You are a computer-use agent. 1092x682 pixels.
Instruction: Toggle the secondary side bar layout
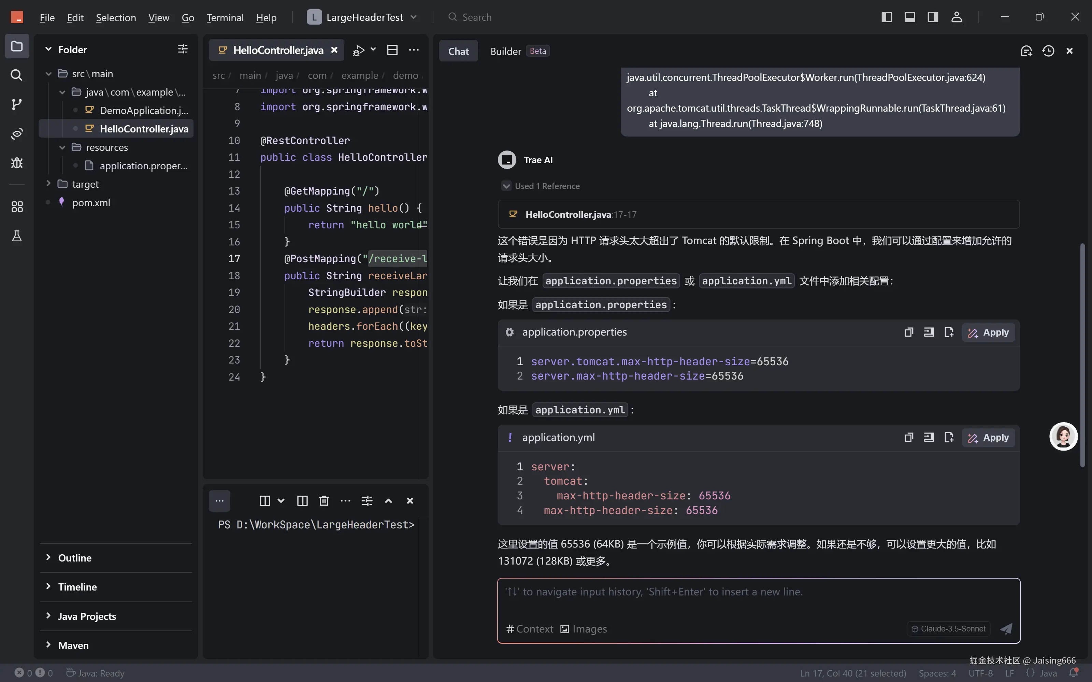[932, 17]
